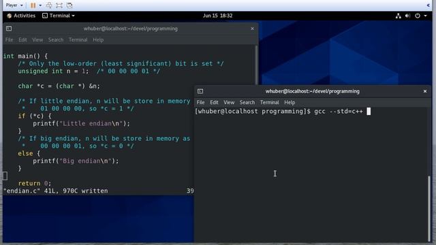Screen dimensions: 436x245
Task: Open File menu in the front gcc terminal
Action: click(x=200, y=103)
